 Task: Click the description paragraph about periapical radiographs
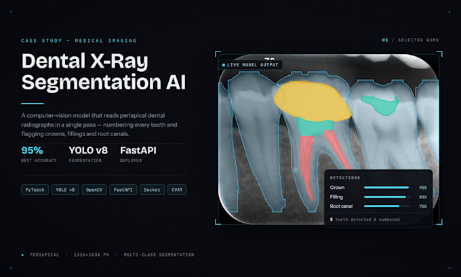[99, 125]
